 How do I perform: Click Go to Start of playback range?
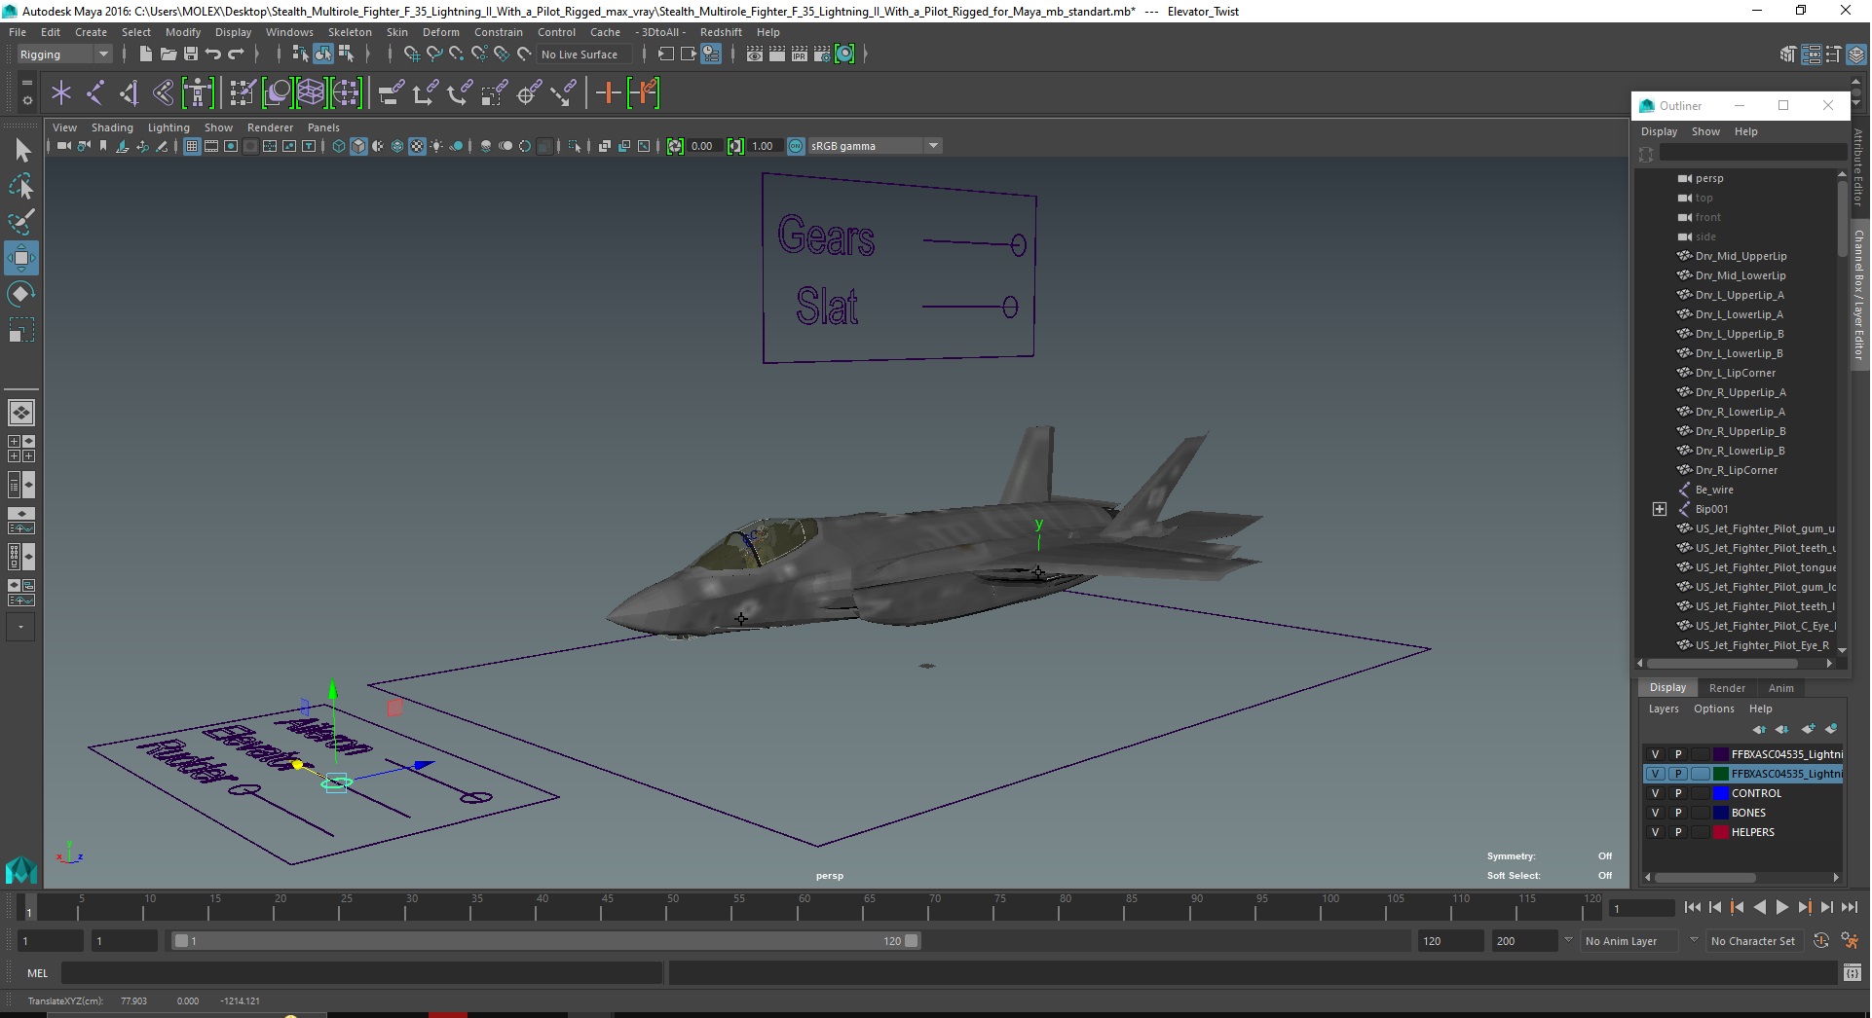1692,907
